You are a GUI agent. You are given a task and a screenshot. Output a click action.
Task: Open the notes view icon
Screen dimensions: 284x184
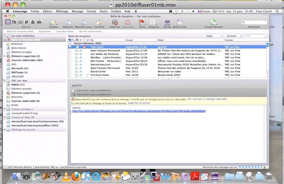[x=27, y=22]
